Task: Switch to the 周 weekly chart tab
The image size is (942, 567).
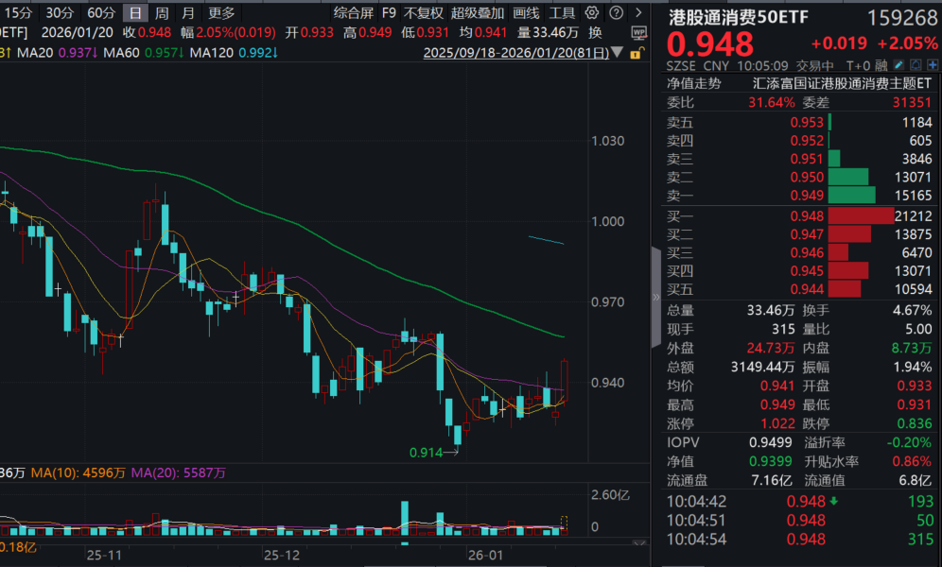Action: (163, 13)
